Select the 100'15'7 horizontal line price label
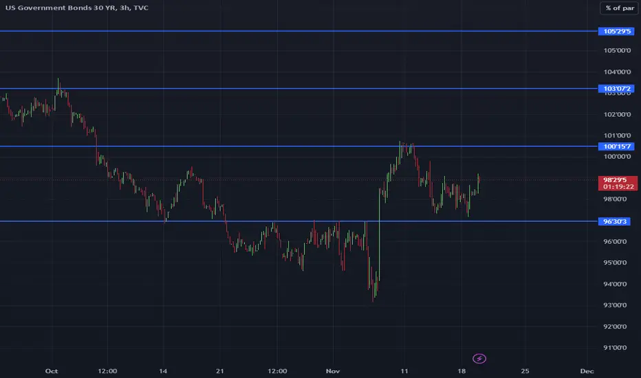This screenshot has width=641, height=378. pyautogui.click(x=616, y=146)
